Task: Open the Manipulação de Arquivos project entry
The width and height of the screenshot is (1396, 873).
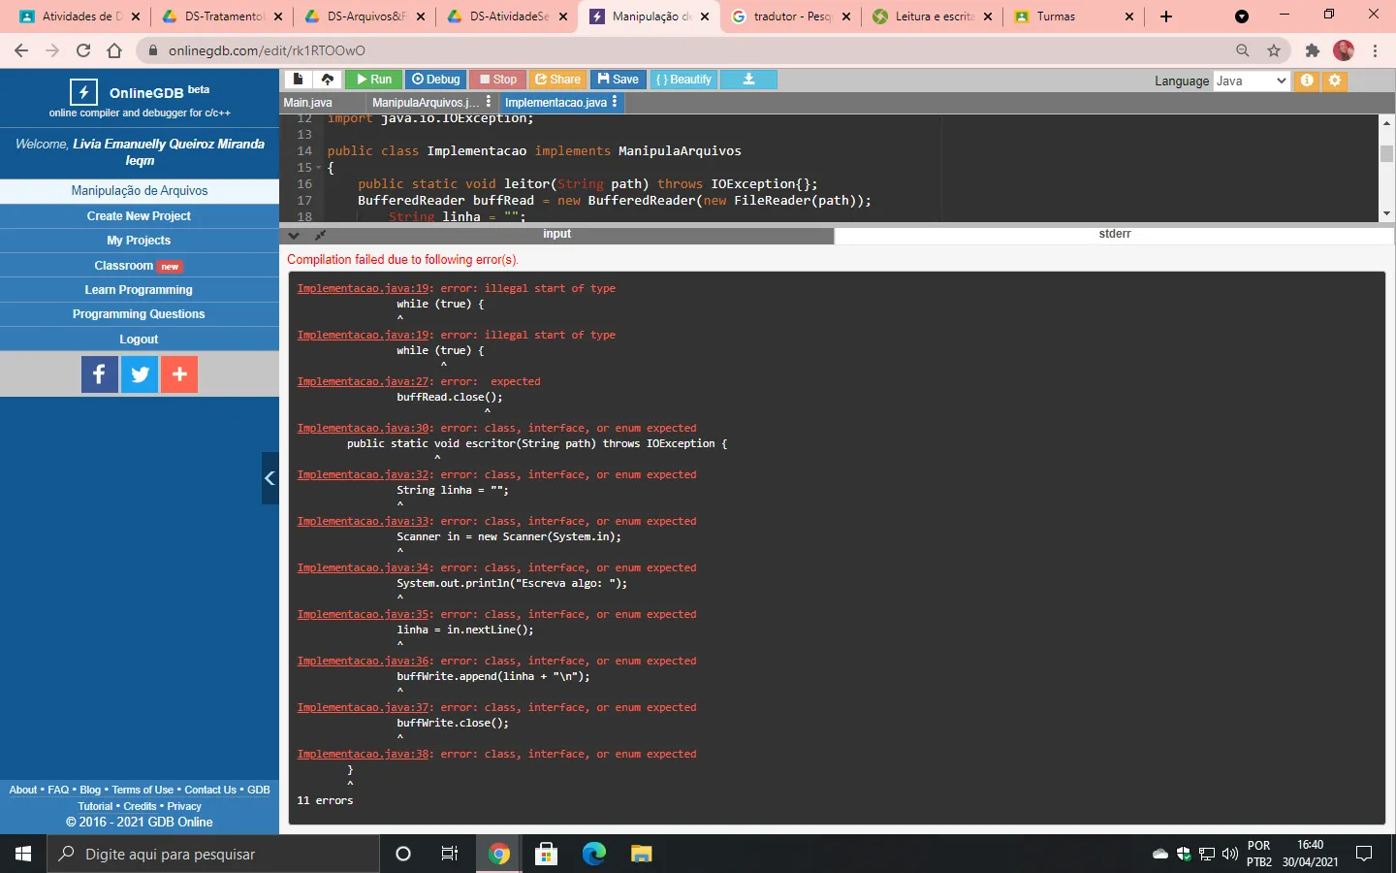Action: [140, 191]
